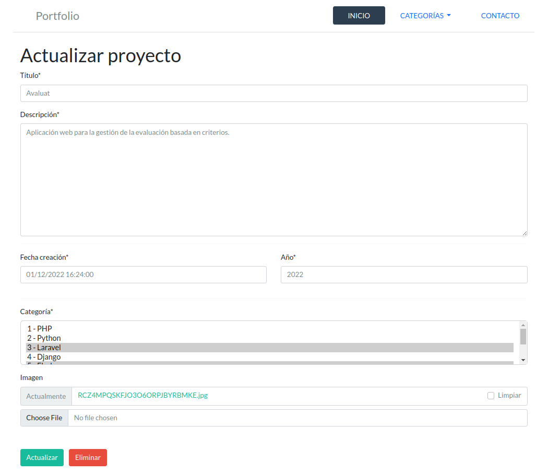Click into the Título text field
536x472 pixels.
[x=273, y=94]
